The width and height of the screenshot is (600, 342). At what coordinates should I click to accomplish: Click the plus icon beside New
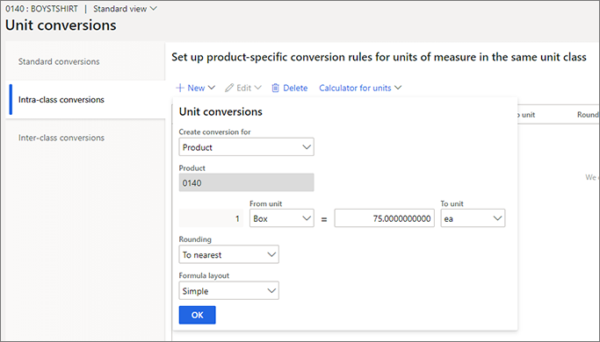tap(180, 88)
